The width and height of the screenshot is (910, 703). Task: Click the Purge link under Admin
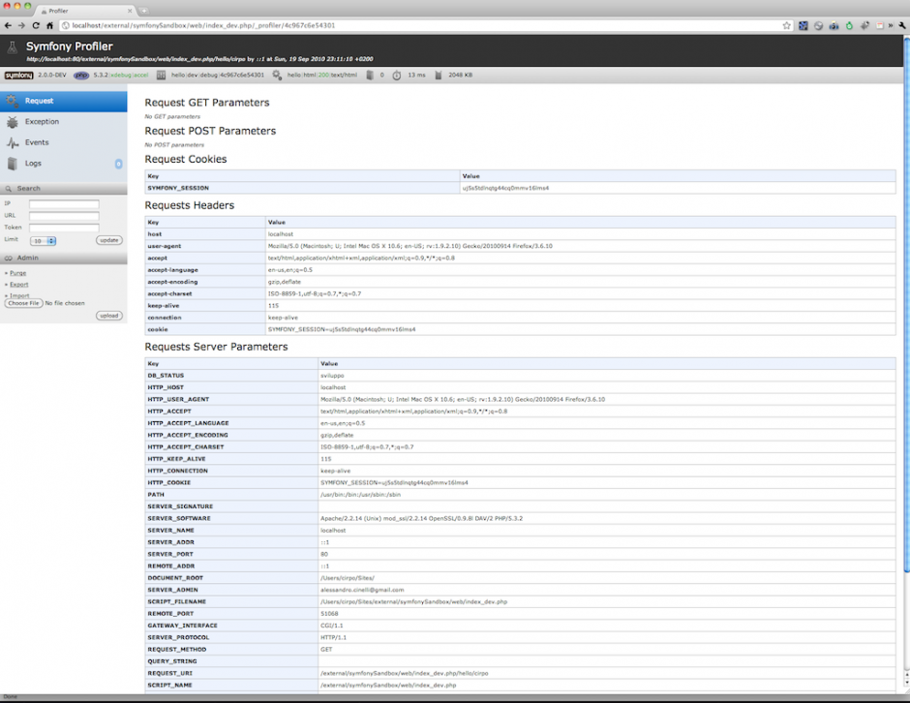click(18, 273)
